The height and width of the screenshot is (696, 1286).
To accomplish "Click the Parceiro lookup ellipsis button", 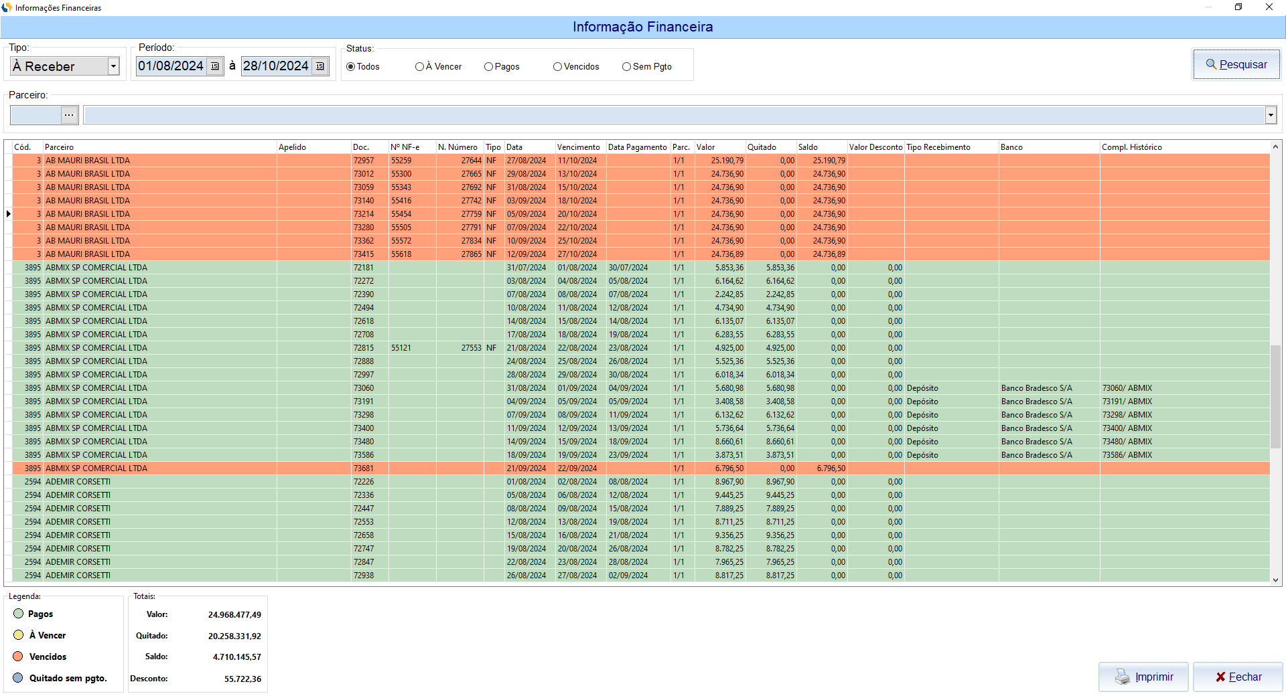I will [69, 115].
